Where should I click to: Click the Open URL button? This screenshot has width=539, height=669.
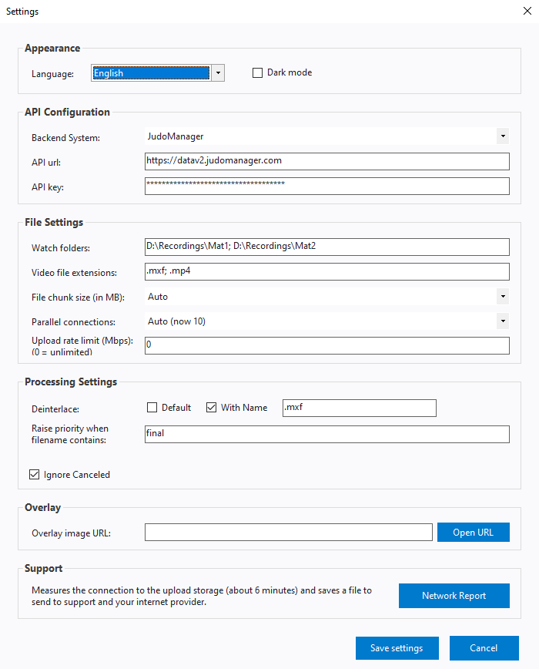tap(474, 533)
